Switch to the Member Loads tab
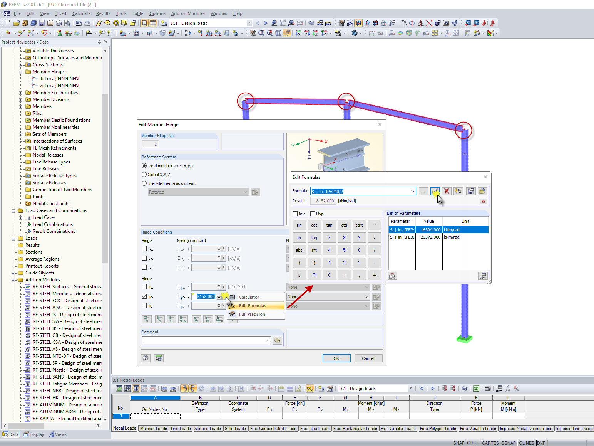 click(x=154, y=428)
